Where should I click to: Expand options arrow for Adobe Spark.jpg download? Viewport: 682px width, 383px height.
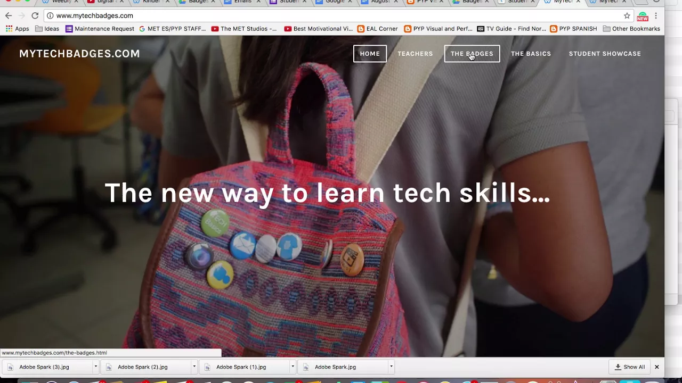pyautogui.click(x=391, y=367)
